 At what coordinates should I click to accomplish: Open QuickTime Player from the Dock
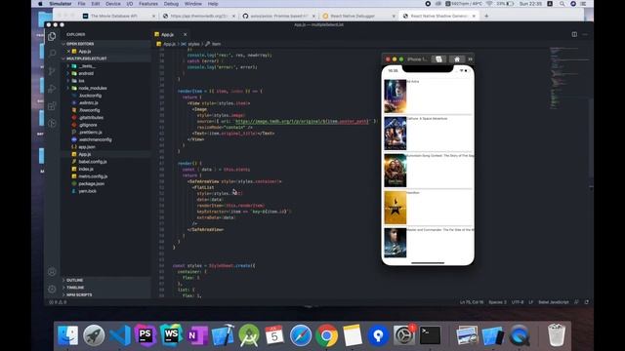[x=520, y=335]
